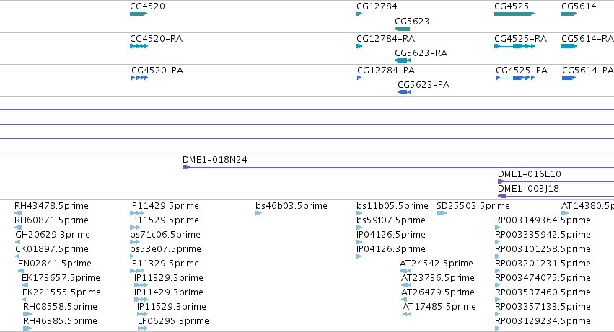Select the DME1-018N24 start marker
614x332 pixels.
pyautogui.click(x=186, y=167)
